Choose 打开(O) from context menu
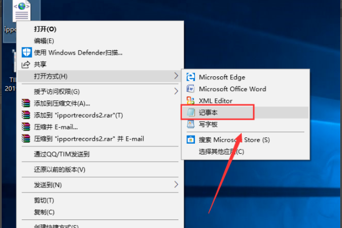This screenshot has height=228, width=342. pos(100,29)
